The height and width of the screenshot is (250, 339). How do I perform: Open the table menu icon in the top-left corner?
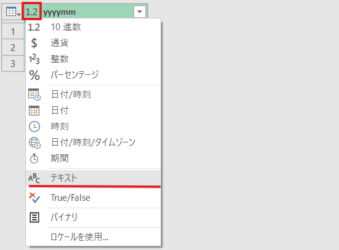[13, 12]
